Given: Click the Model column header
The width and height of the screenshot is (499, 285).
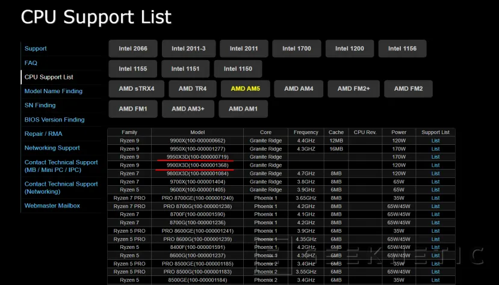Looking at the screenshot, I should [197, 132].
